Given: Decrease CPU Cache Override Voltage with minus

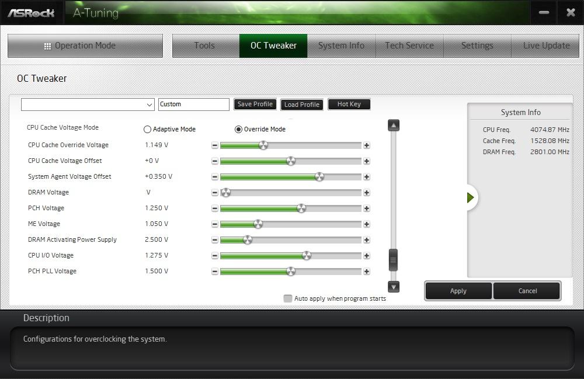Looking at the screenshot, I should [215, 145].
